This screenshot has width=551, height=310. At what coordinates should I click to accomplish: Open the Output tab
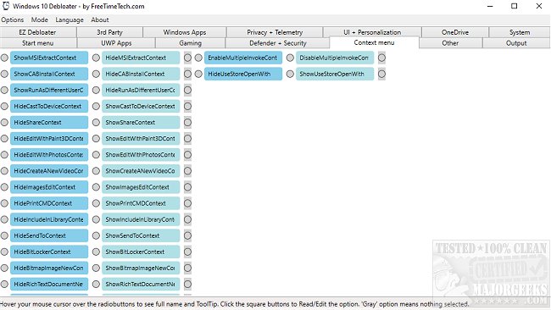[x=516, y=43]
